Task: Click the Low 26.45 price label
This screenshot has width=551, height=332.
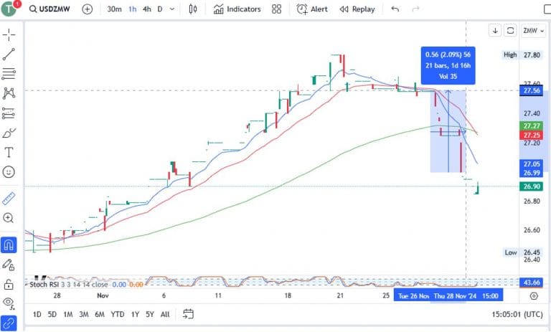Action: [522, 252]
